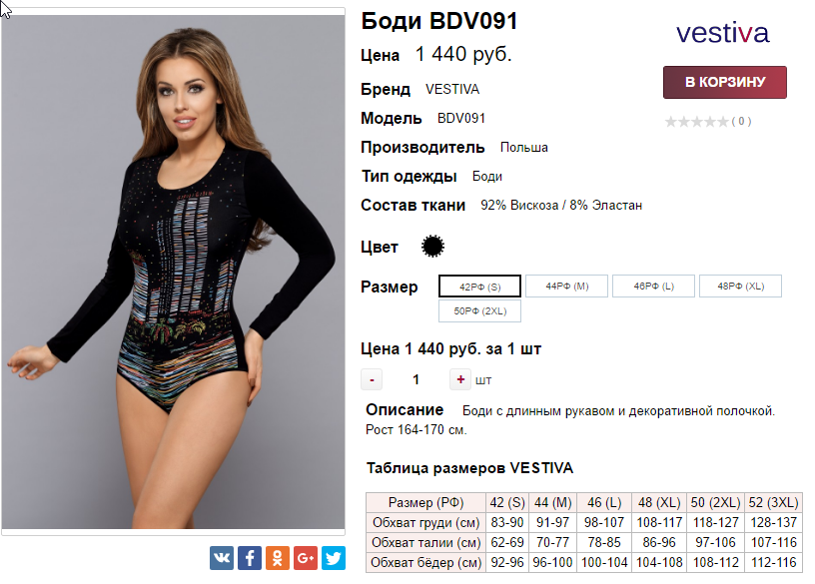815x584 pixels.
Task: Choose size 46РФ (L)
Action: pos(653,286)
